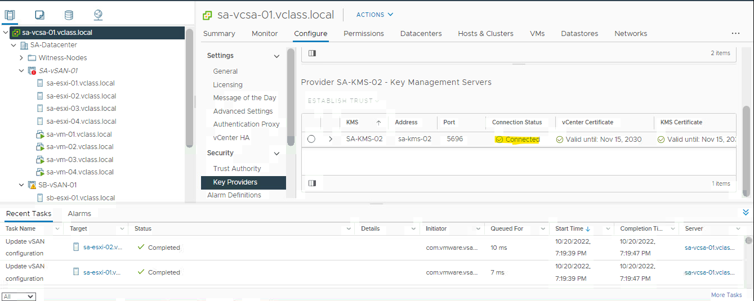Collapse the Settings section
Screen dimensions: 754x301
click(276, 56)
